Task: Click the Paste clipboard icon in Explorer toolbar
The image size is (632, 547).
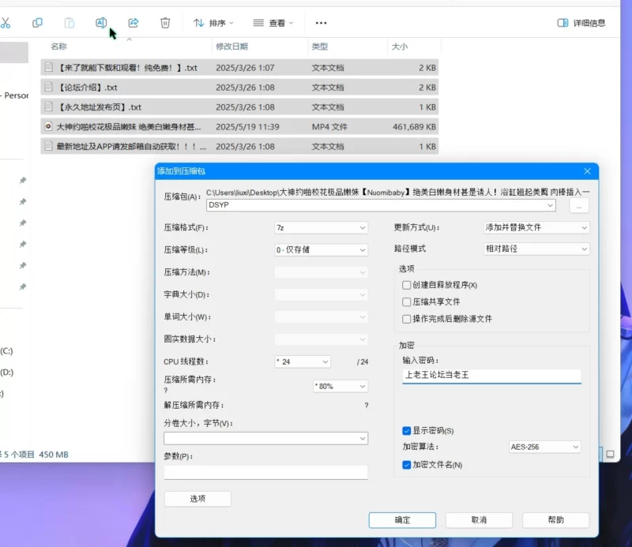Action: [x=70, y=23]
